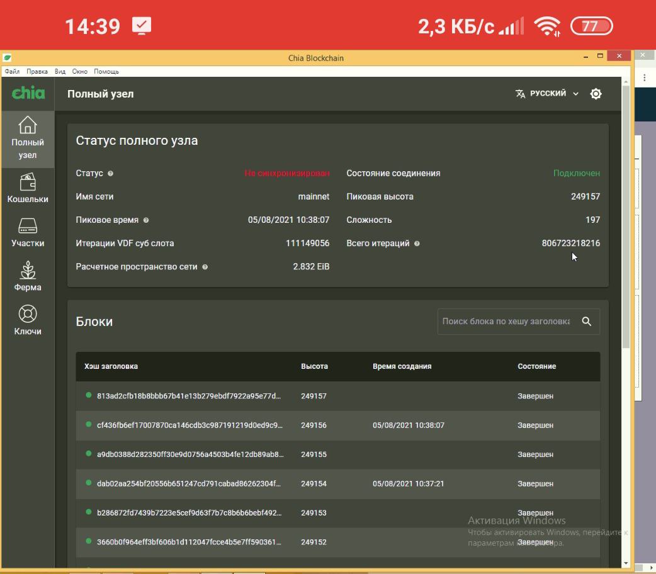
Task: Click the Chia leaf title bar icon
Action: click(7, 57)
